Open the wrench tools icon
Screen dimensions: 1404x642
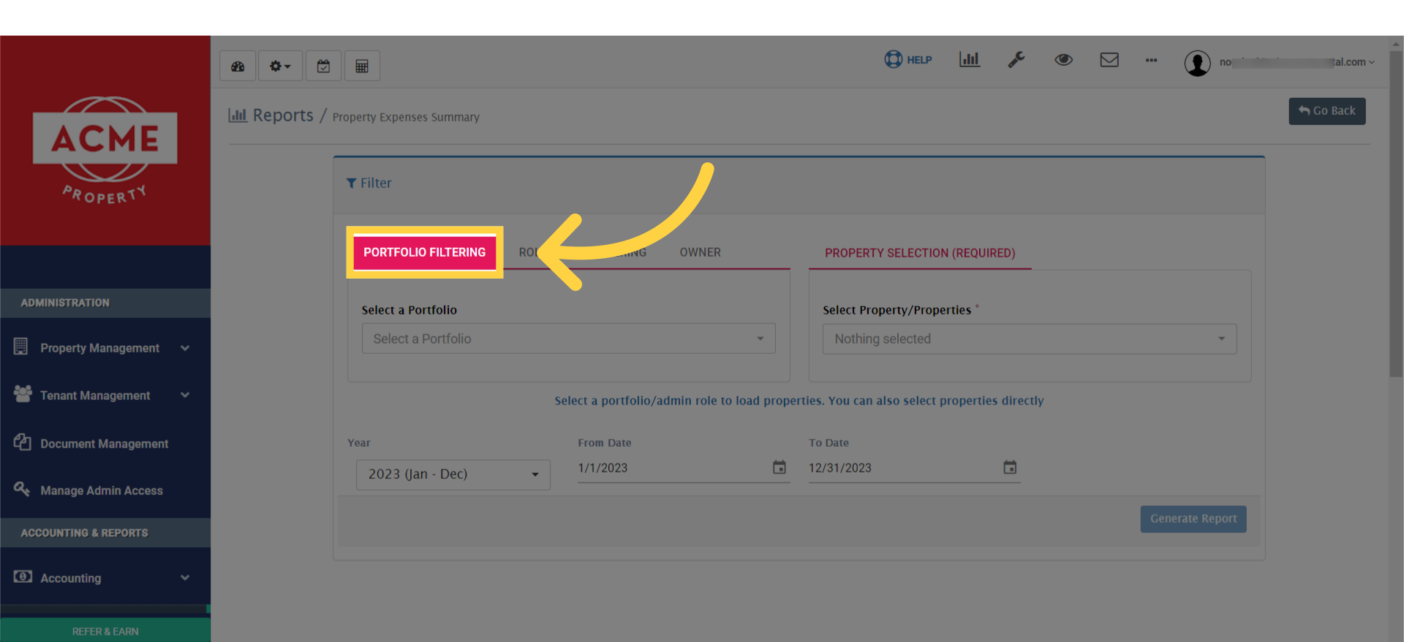pyautogui.click(x=1016, y=60)
